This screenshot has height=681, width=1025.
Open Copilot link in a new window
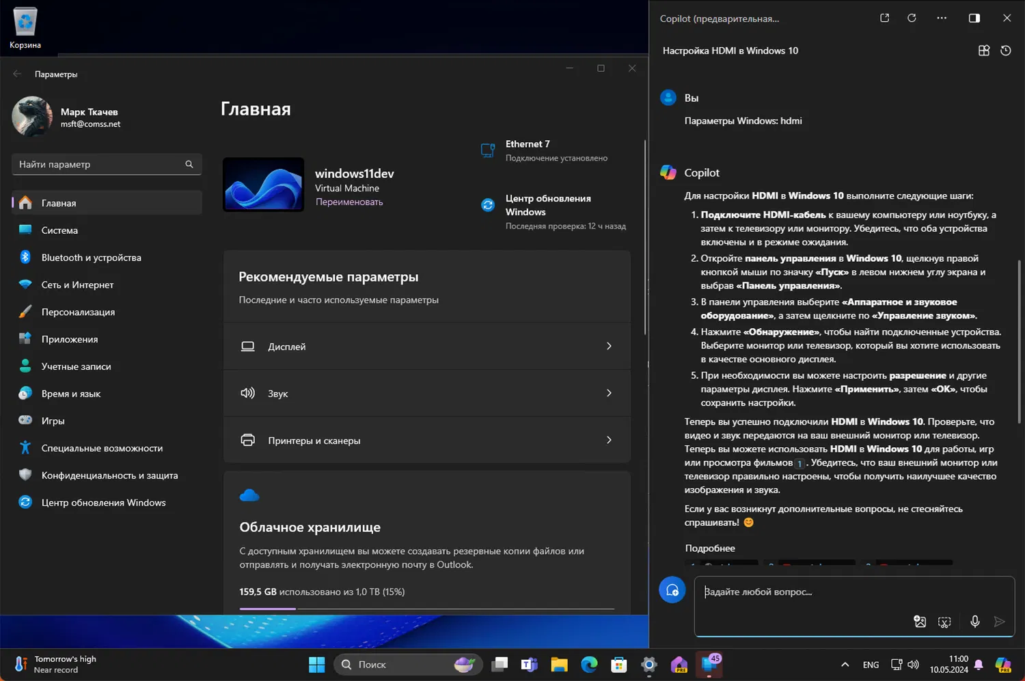[884, 18]
